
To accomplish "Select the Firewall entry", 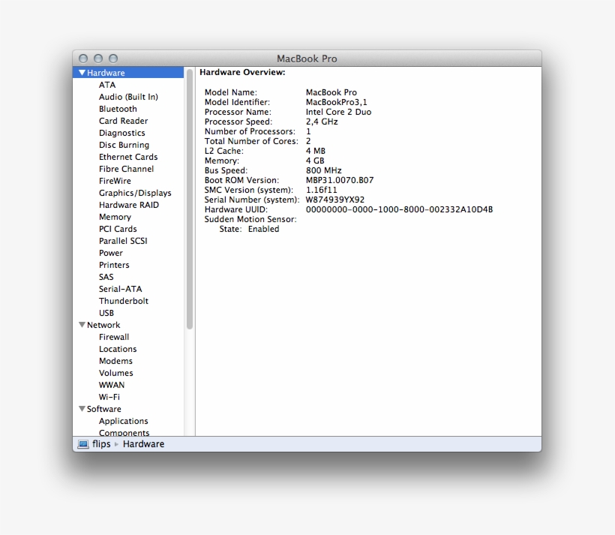I will [114, 336].
